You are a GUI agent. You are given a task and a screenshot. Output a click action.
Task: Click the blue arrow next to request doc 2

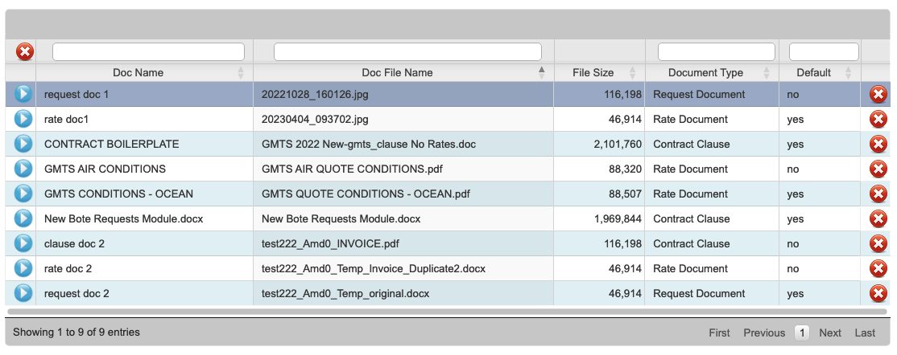[x=23, y=293]
